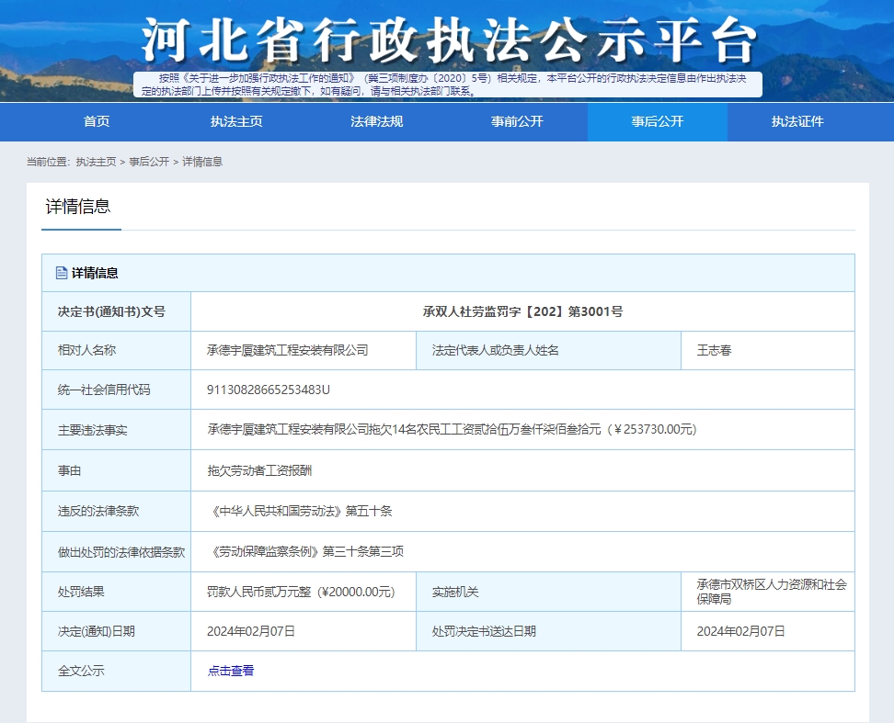Click the 河北省行政执法公示平台 banner title
This screenshot has height=723, width=894.
coord(448,41)
